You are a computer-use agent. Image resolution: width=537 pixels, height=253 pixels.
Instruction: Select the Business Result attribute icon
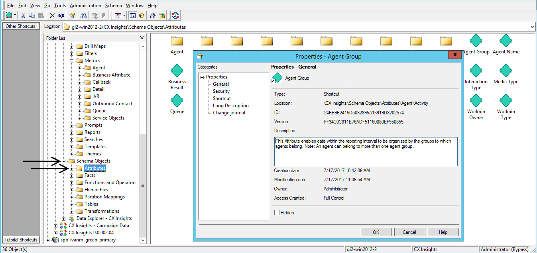[177, 71]
